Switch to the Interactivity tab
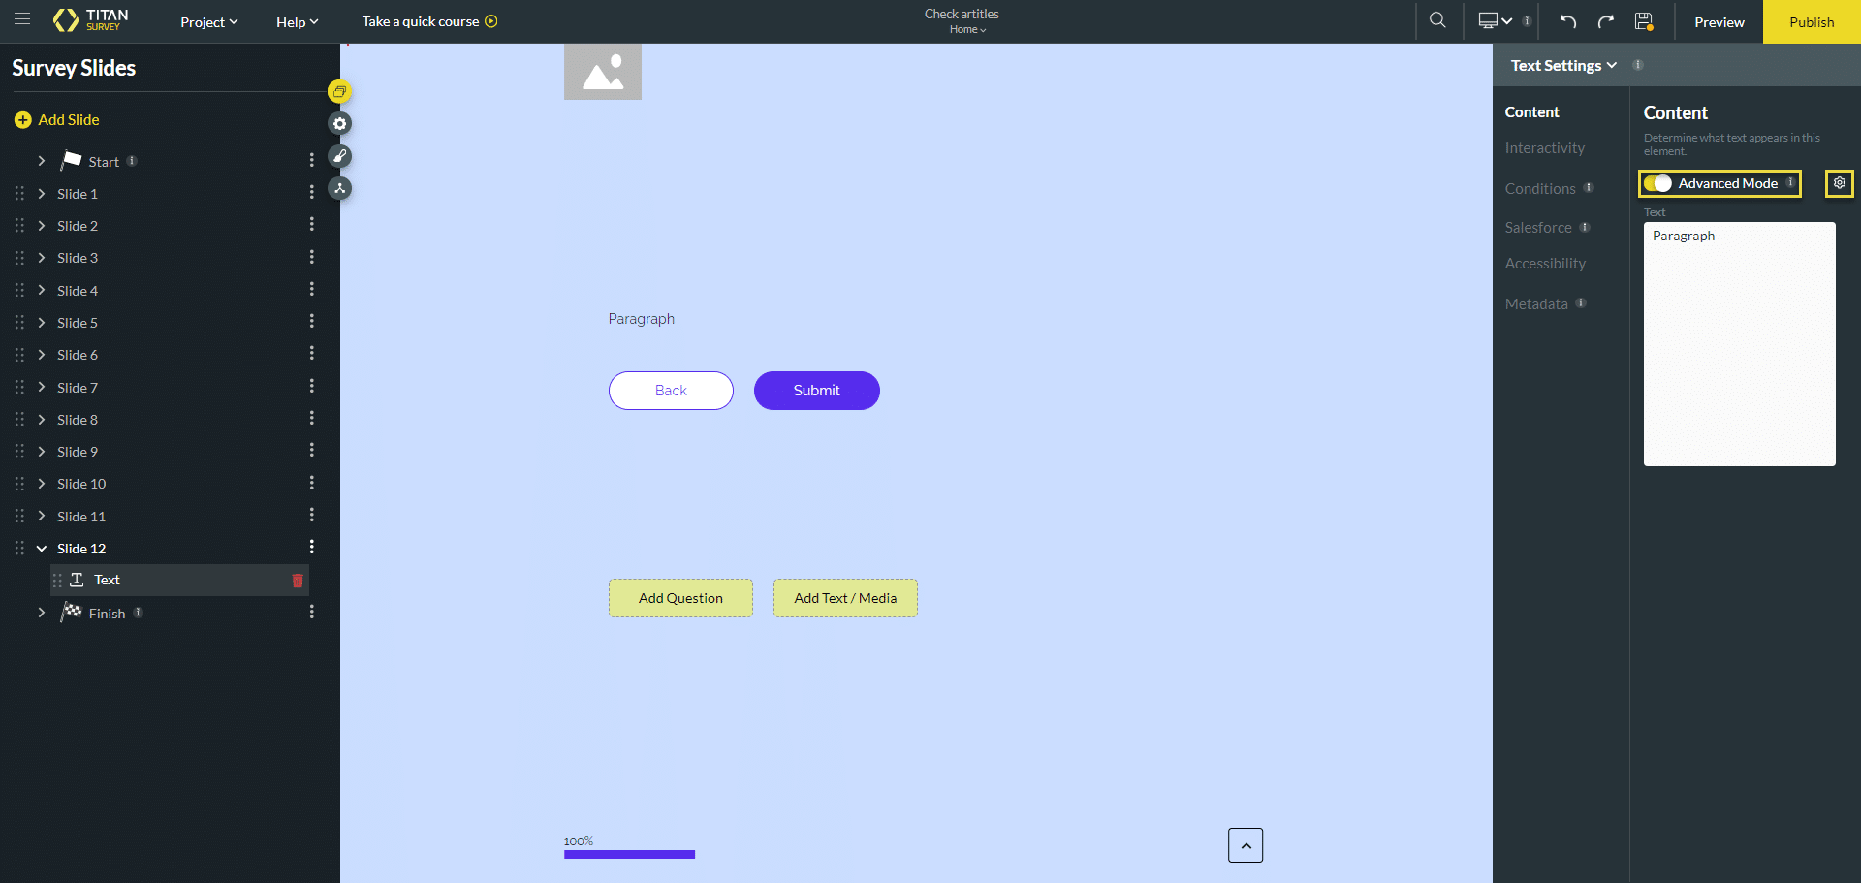 pos(1544,148)
